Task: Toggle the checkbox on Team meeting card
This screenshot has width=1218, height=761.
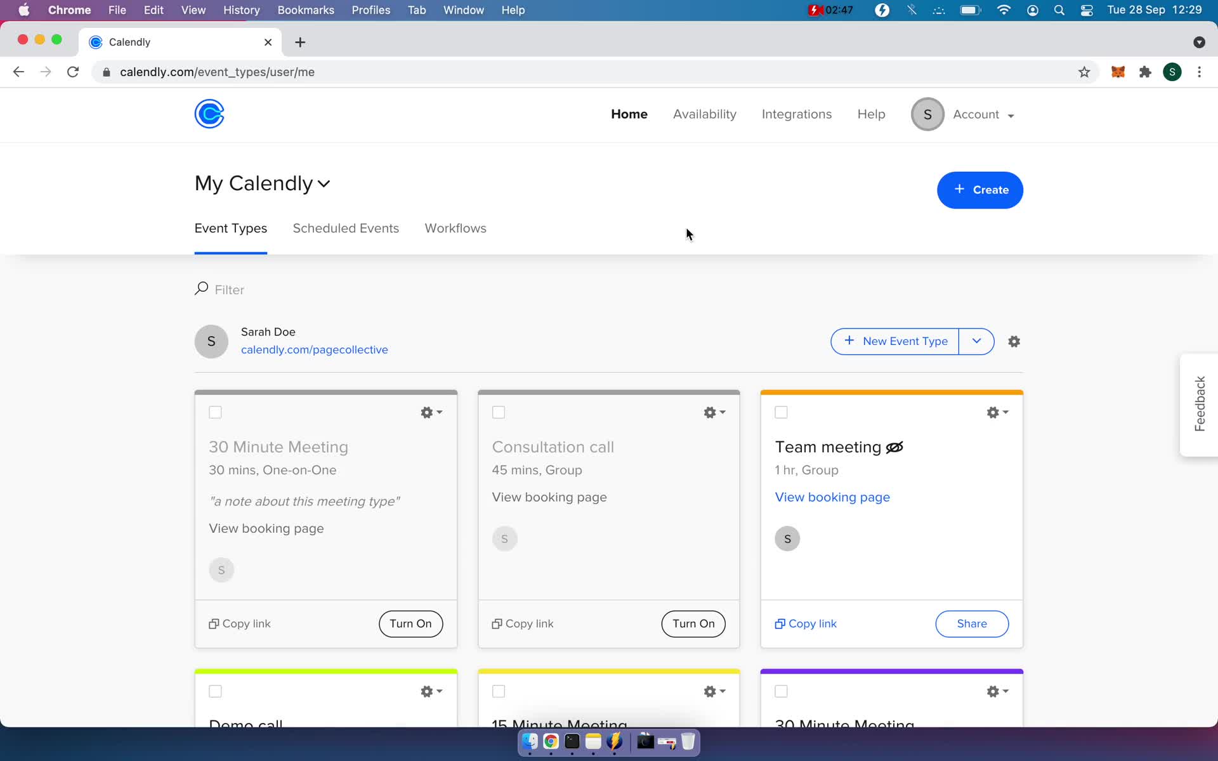Action: [x=782, y=412]
